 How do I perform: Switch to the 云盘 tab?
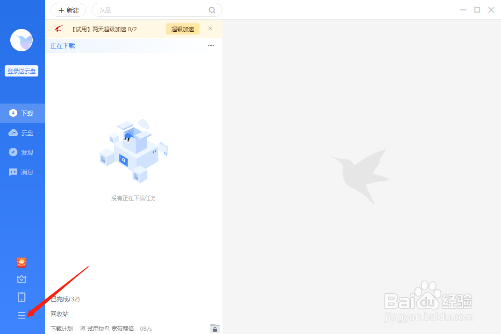click(22, 133)
